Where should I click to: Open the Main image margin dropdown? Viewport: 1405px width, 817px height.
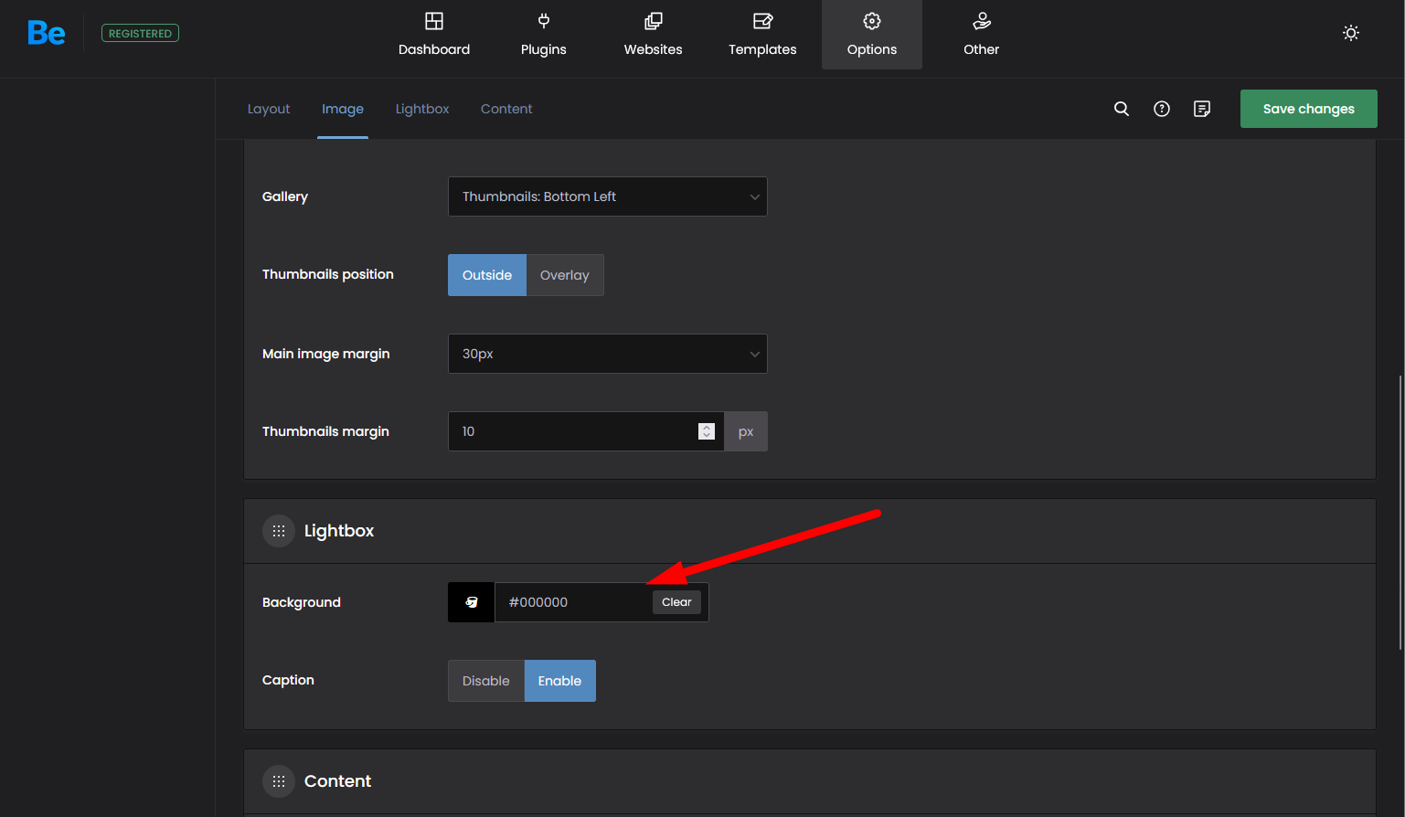pos(607,354)
